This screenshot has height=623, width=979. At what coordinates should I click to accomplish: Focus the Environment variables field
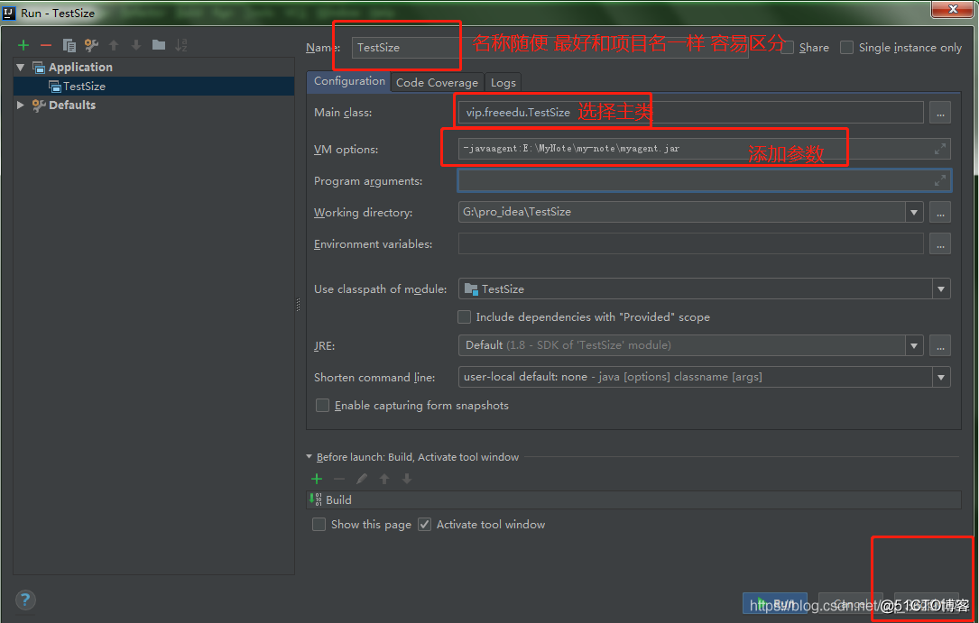pos(690,244)
